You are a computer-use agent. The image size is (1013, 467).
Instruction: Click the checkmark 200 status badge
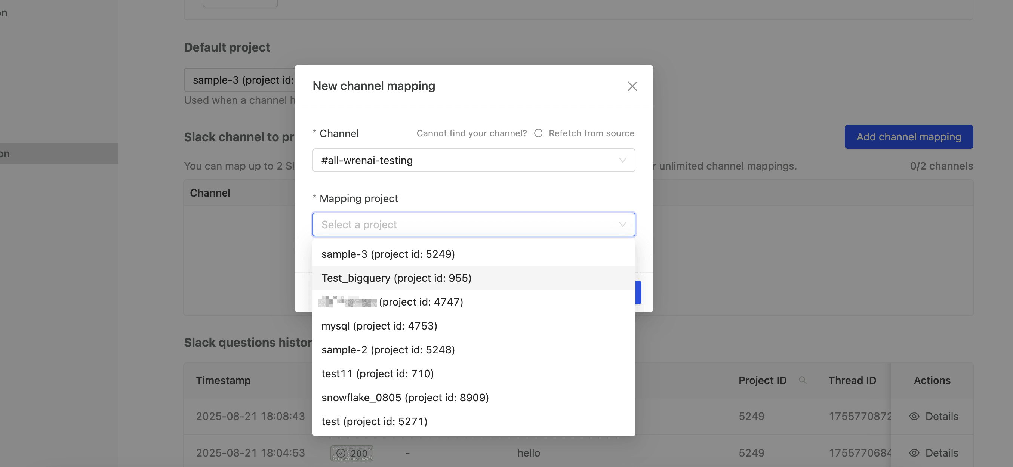[352, 453]
